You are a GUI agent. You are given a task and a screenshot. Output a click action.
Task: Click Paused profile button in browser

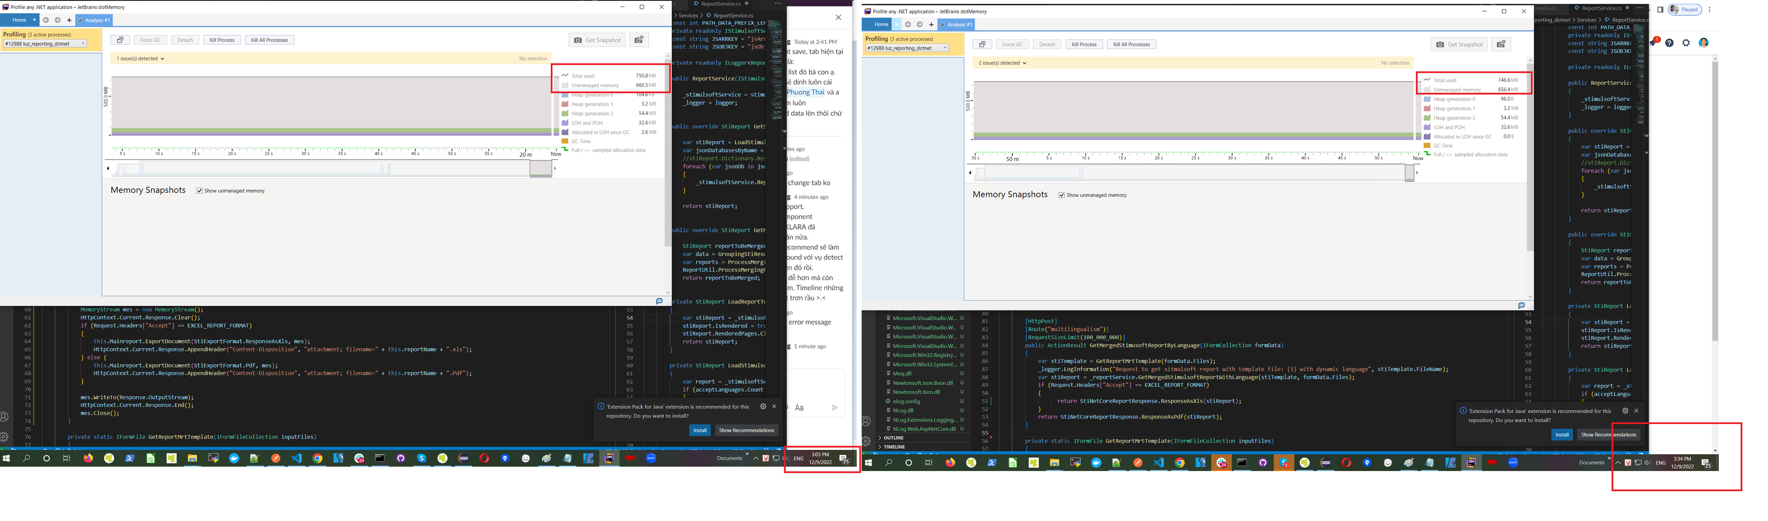[1686, 9]
